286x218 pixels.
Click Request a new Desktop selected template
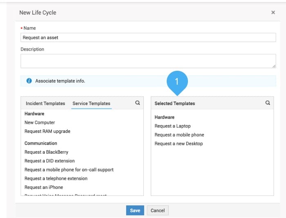coord(179,144)
